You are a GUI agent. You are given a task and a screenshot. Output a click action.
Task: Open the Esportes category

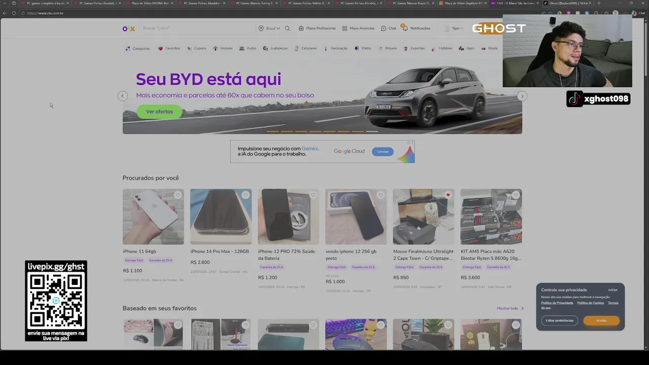tap(414, 49)
